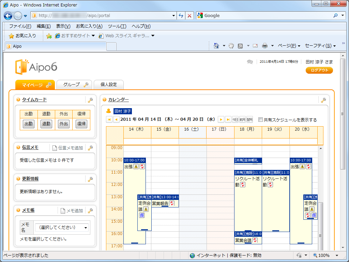Expand the Print dropdown arrow
349x262 pixels.
pyautogui.click(x=272, y=46)
